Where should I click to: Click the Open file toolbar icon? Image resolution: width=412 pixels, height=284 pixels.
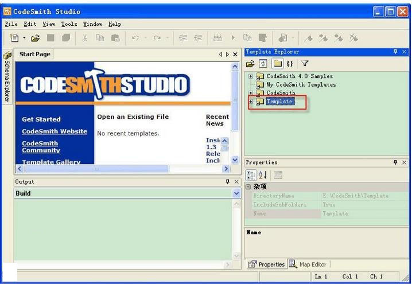pos(36,38)
